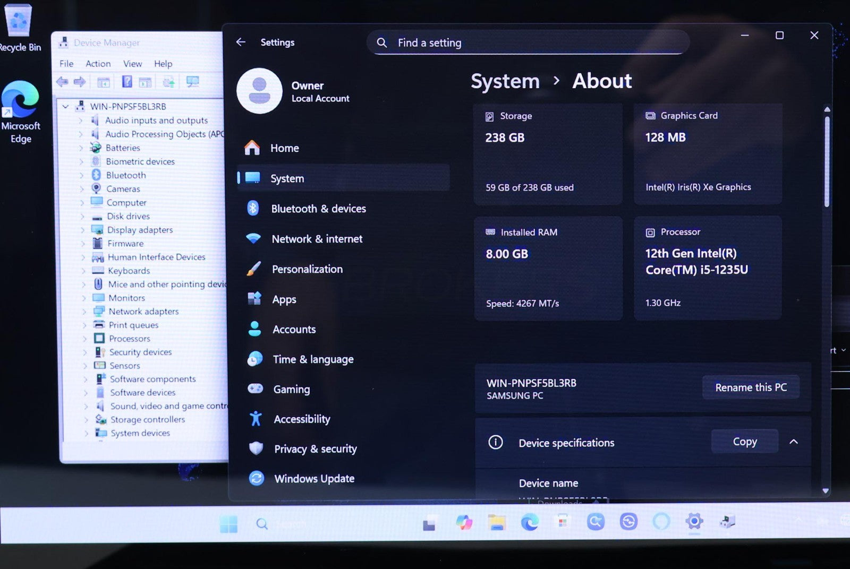Viewport: 850px width, 569px height.
Task: Click the Settings page vertical scrollbar
Action: (x=827, y=159)
